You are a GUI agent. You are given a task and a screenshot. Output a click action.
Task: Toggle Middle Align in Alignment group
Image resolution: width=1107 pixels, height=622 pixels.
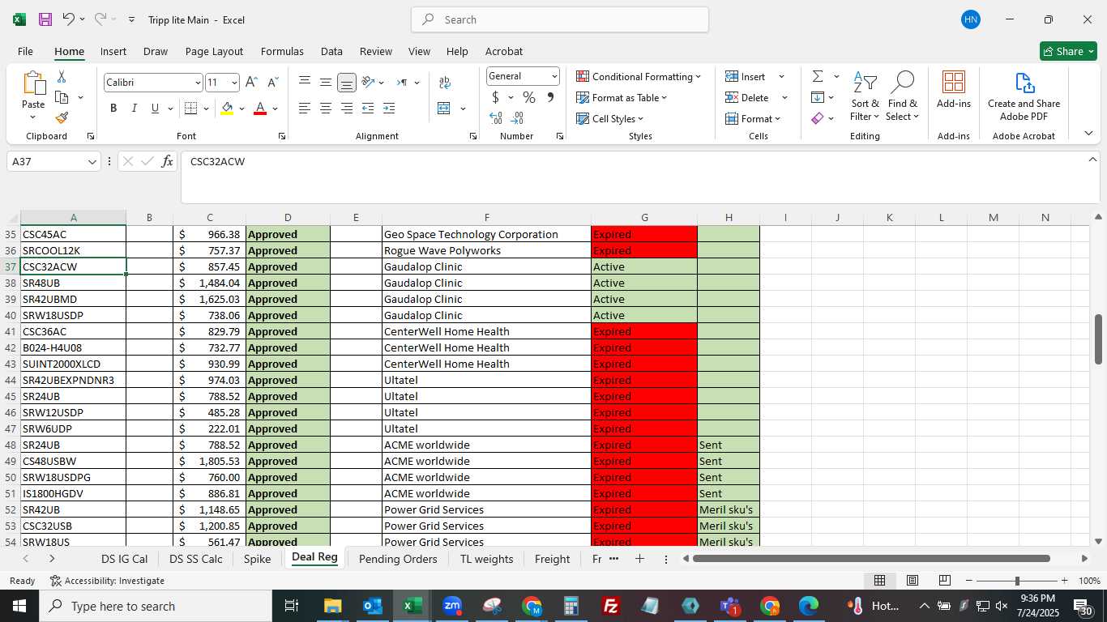click(x=326, y=83)
